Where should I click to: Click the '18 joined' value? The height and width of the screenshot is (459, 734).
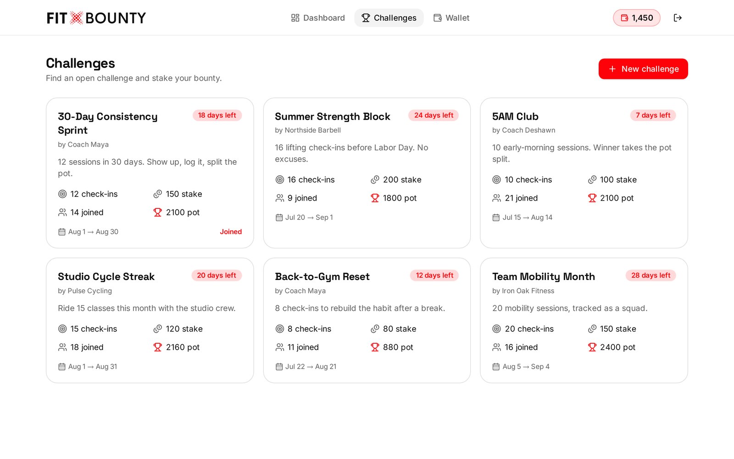pos(87,347)
